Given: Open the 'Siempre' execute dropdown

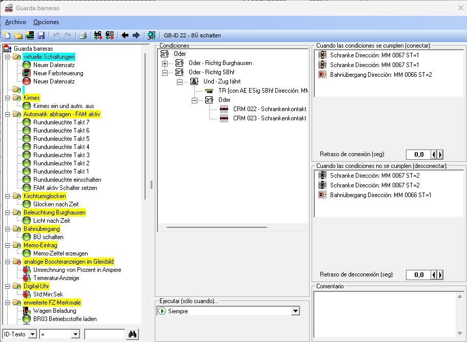Looking at the screenshot, I should pos(295,311).
